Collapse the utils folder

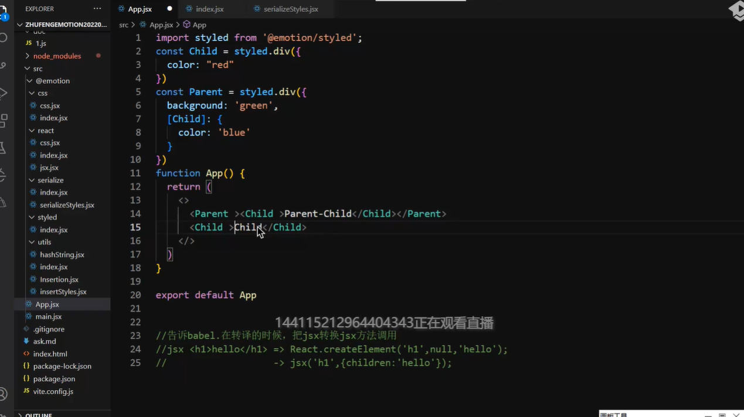click(x=44, y=242)
